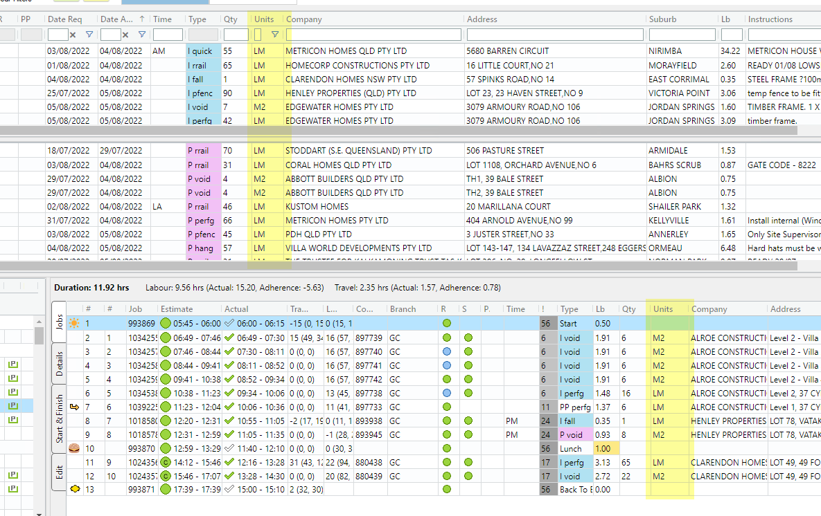The width and height of the screenshot is (821, 516).
Task: Sort by the Branch column header
Action: click(403, 309)
